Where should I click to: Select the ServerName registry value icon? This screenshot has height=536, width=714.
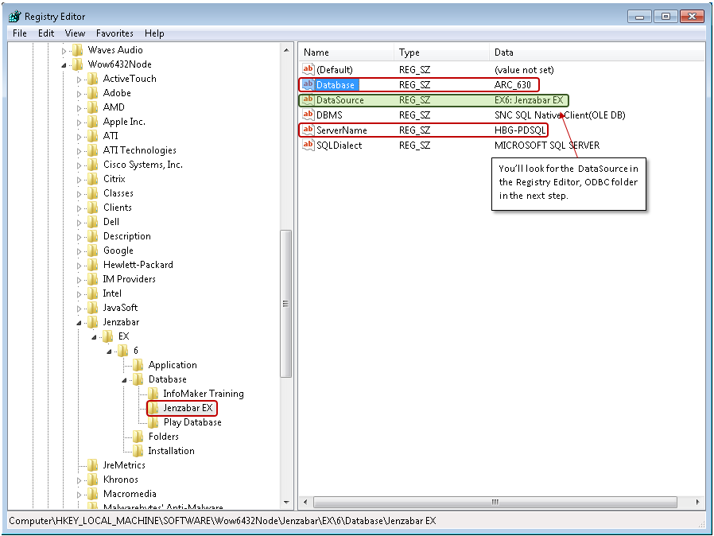point(308,130)
